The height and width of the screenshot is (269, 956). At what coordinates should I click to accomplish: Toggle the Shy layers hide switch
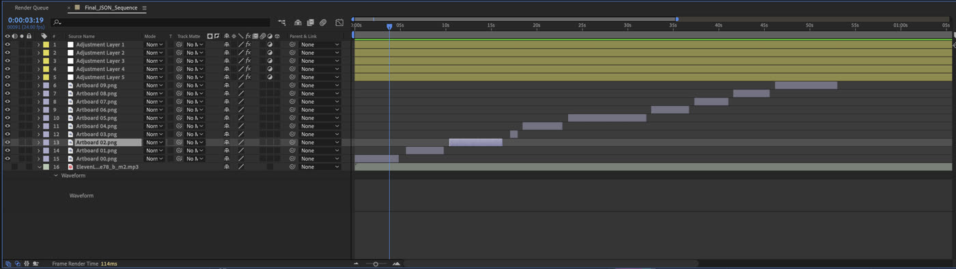click(298, 23)
